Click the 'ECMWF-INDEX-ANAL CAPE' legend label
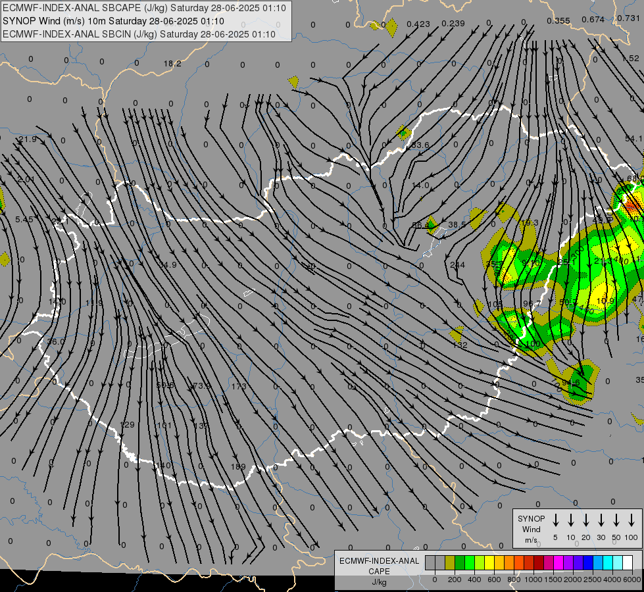644x592 pixels. coord(379,566)
